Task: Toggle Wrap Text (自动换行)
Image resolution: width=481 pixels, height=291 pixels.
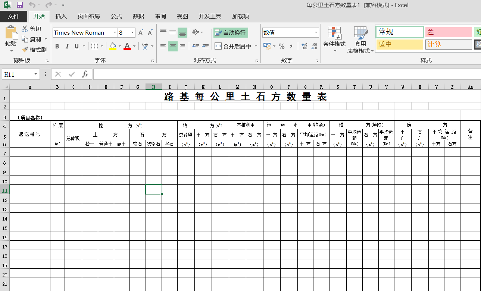Action: point(231,32)
